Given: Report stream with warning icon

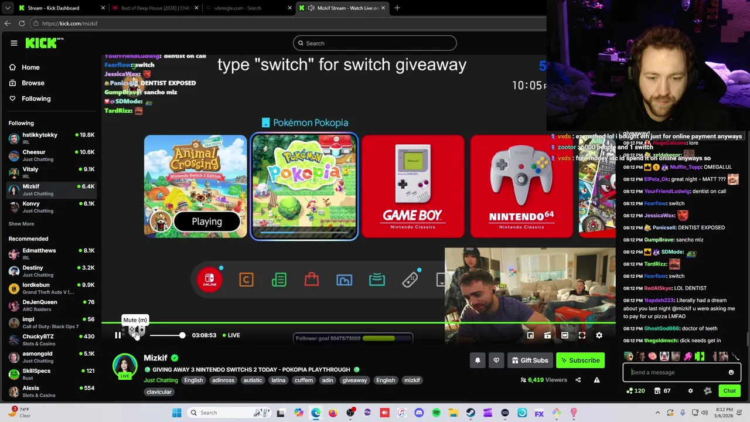Looking at the screenshot, I should click(x=596, y=380).
